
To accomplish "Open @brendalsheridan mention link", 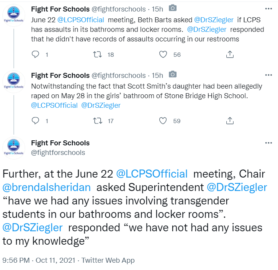I will click(x=47, y=188).
